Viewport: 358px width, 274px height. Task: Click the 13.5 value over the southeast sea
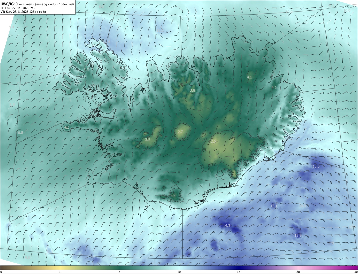point(316,166)
